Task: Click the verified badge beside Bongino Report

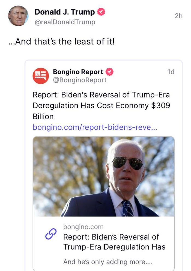Action: pos(109,72)
